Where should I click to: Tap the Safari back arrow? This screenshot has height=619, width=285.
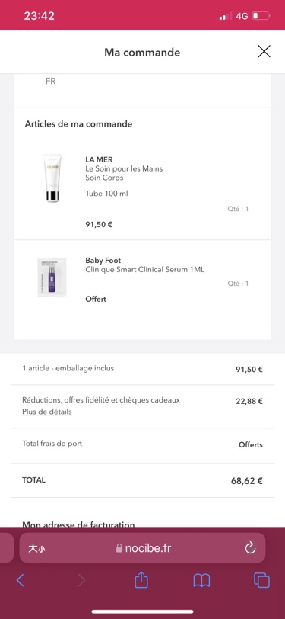[20, 580]
